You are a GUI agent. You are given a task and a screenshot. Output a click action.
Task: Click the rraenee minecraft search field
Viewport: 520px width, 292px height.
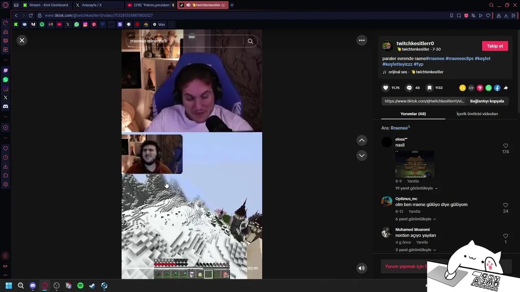[185, 41]
